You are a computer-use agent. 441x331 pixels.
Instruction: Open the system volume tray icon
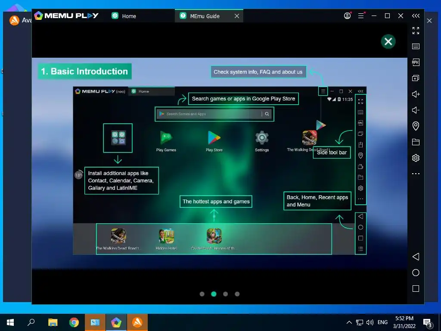point(370,322)
